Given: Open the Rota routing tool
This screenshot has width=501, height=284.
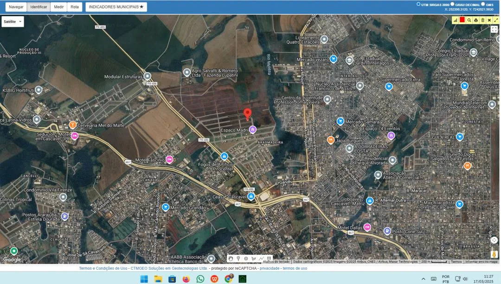Looking at the screenshot, I should coord(75,6).
